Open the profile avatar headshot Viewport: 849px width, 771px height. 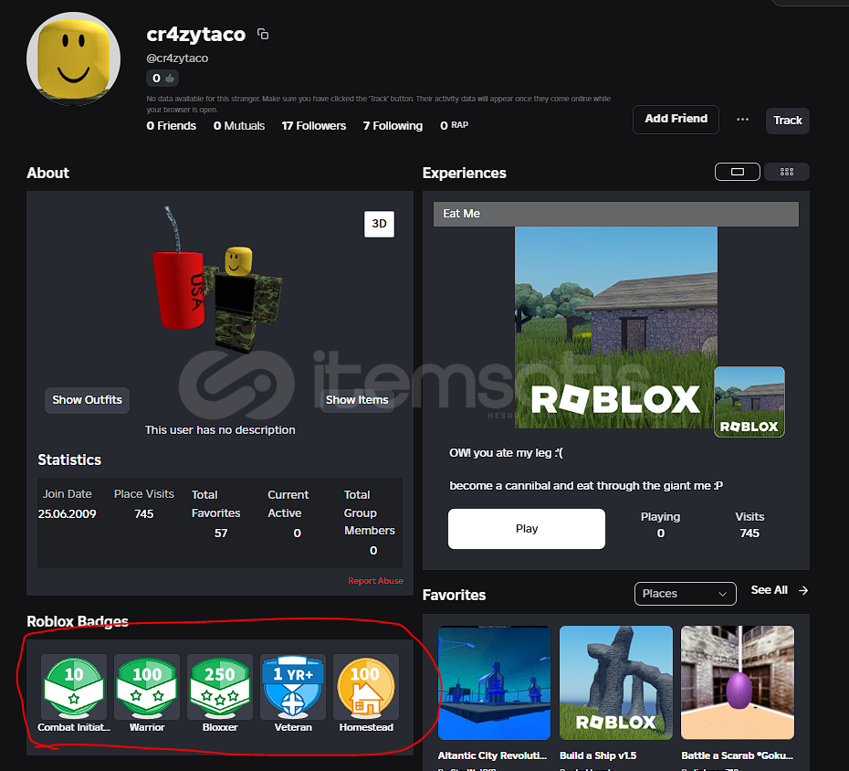click(74, 58)
